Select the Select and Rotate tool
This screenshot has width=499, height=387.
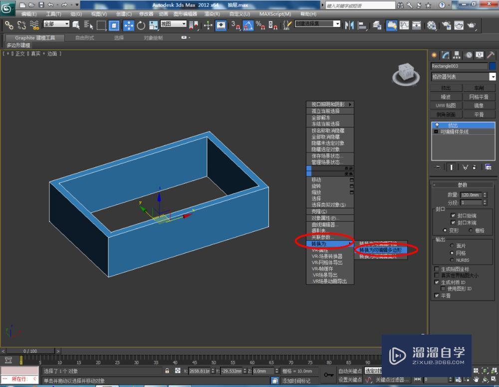(142, 24)
